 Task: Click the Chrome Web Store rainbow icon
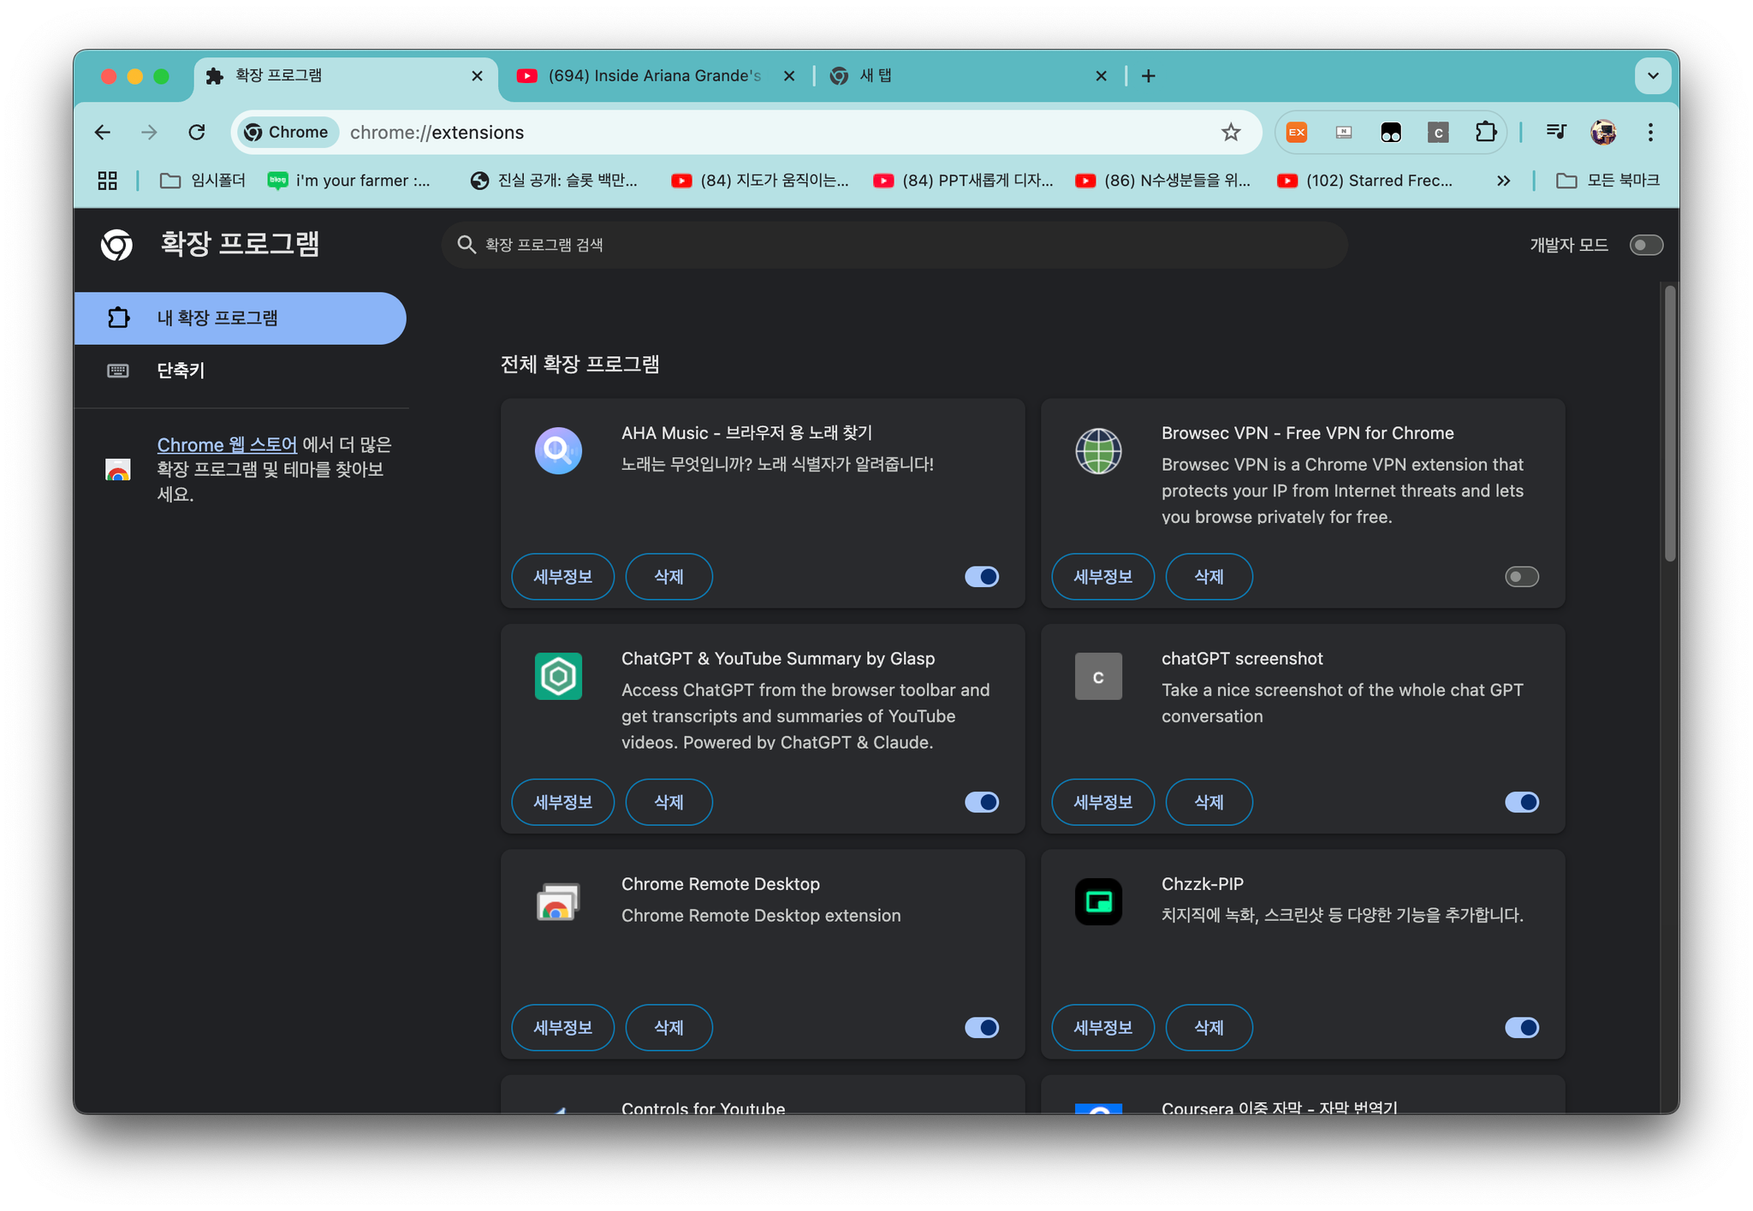click(x=118, y=470)
